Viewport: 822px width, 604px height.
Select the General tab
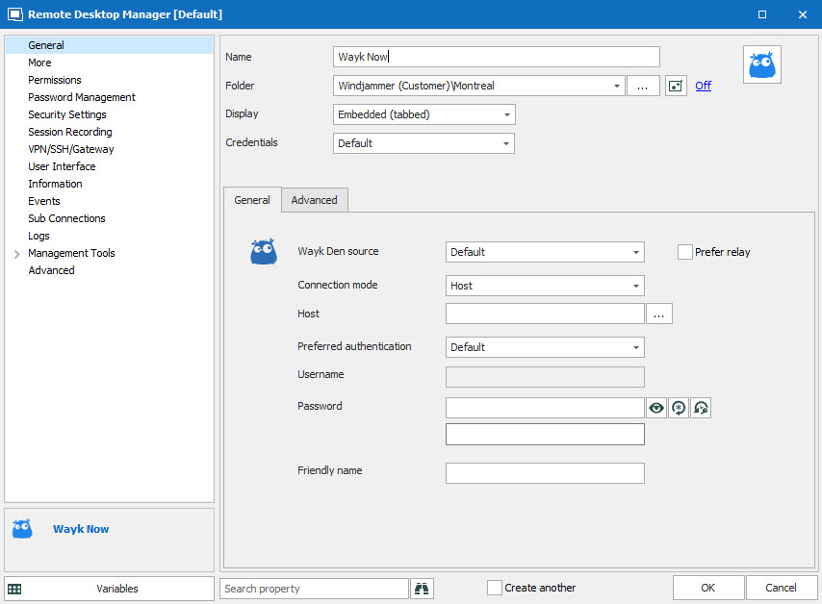point(252,200)
